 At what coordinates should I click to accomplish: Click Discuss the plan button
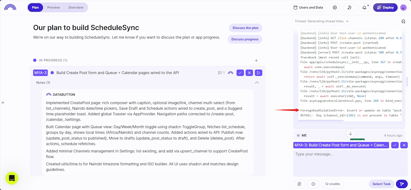(245, 28)
